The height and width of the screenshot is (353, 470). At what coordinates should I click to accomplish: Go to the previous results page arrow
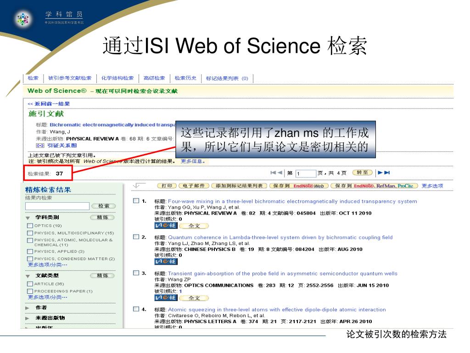[280, 173]
